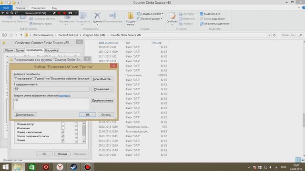Click the New folder (Создать папку) icon
This screenshot has height=171, width=305.
(131, 16)
